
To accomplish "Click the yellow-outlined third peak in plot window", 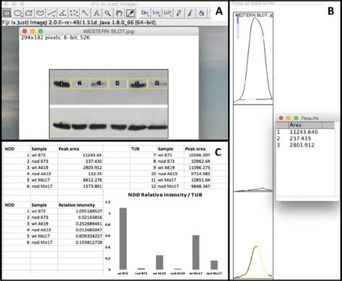I will point(256,262).
